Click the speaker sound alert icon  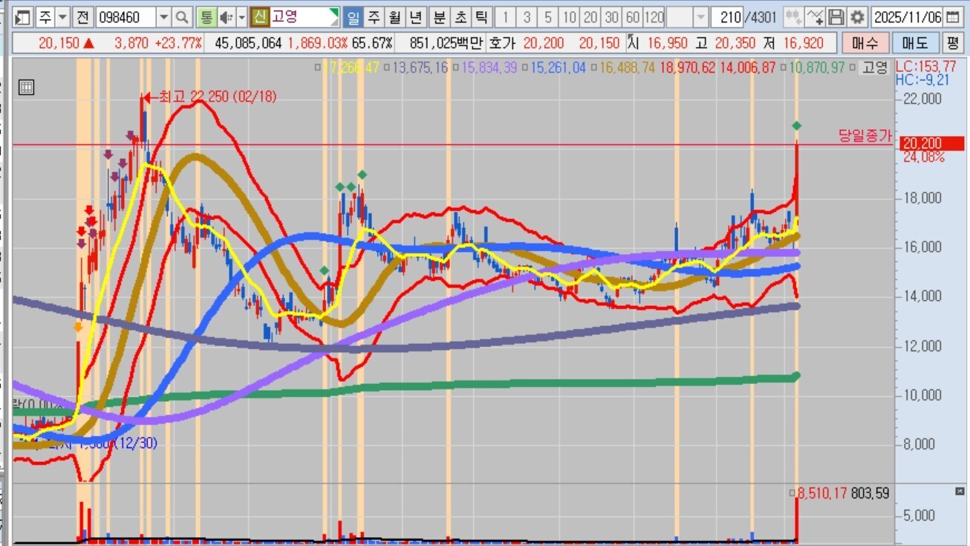226,17
